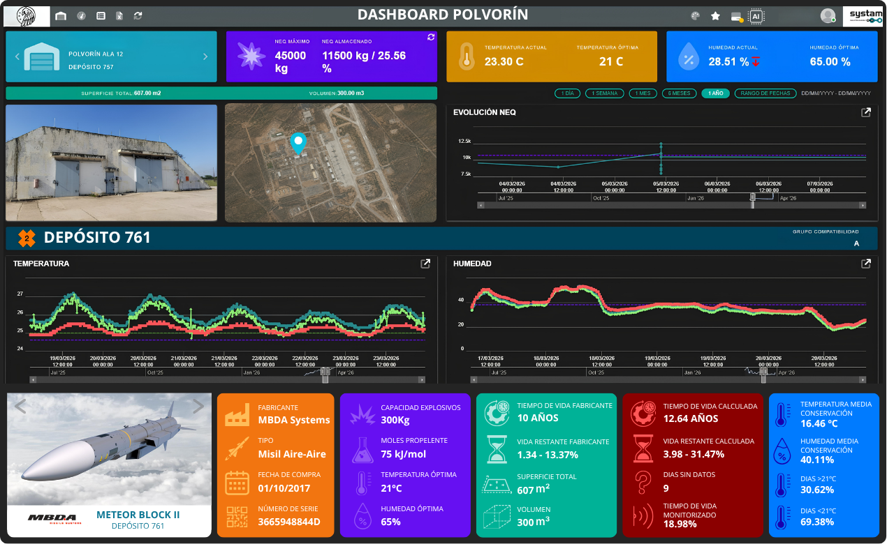
Task: Click the range handle on Temperatura chart navigator
Action: click(x=325, y=372)
